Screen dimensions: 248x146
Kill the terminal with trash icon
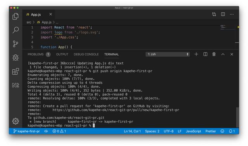(214, 54)
